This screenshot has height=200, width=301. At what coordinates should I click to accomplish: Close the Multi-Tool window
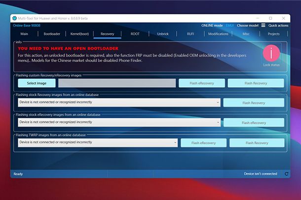point(284,18)
